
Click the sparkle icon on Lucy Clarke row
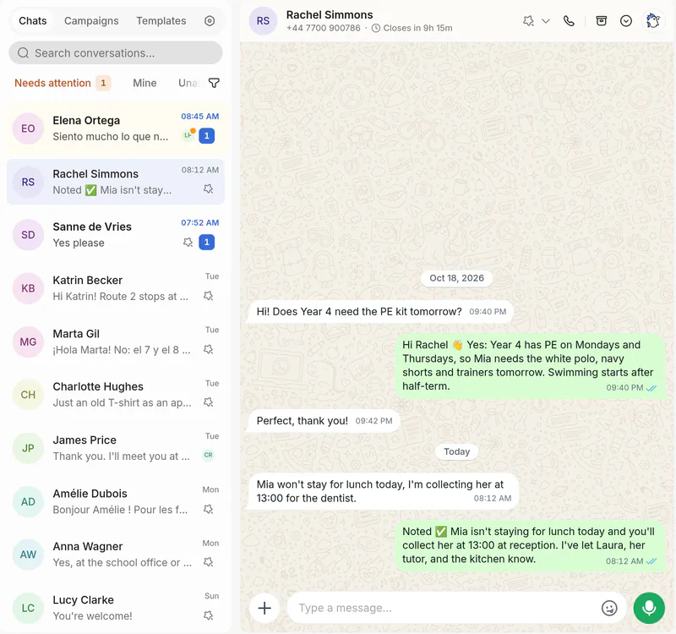coord(209,615)
